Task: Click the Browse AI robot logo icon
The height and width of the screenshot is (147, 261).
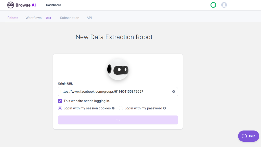Action: [10, 5]
